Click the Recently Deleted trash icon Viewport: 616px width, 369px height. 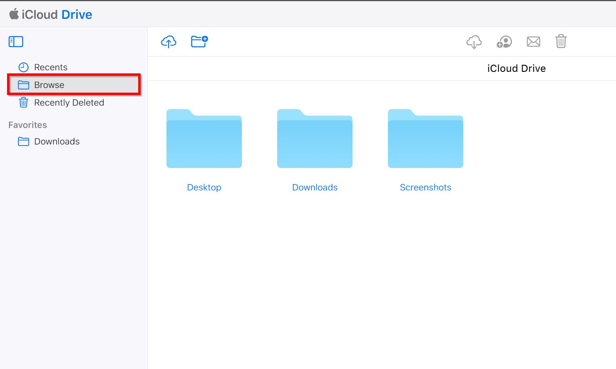coord(24,102)
